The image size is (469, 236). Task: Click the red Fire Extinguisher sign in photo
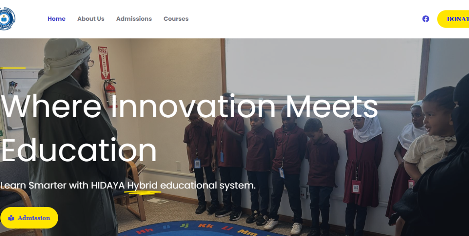[x=103, y=63]
